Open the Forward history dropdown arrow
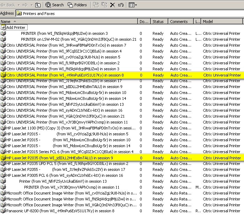The width and height of the screenshot is (244, 222). point(31,5)
